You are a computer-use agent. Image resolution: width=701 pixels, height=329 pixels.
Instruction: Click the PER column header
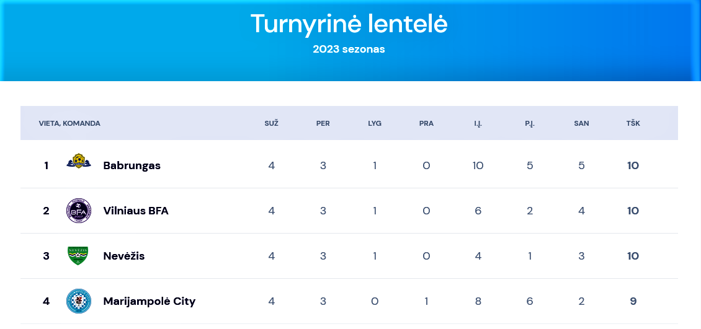[323, 123]
